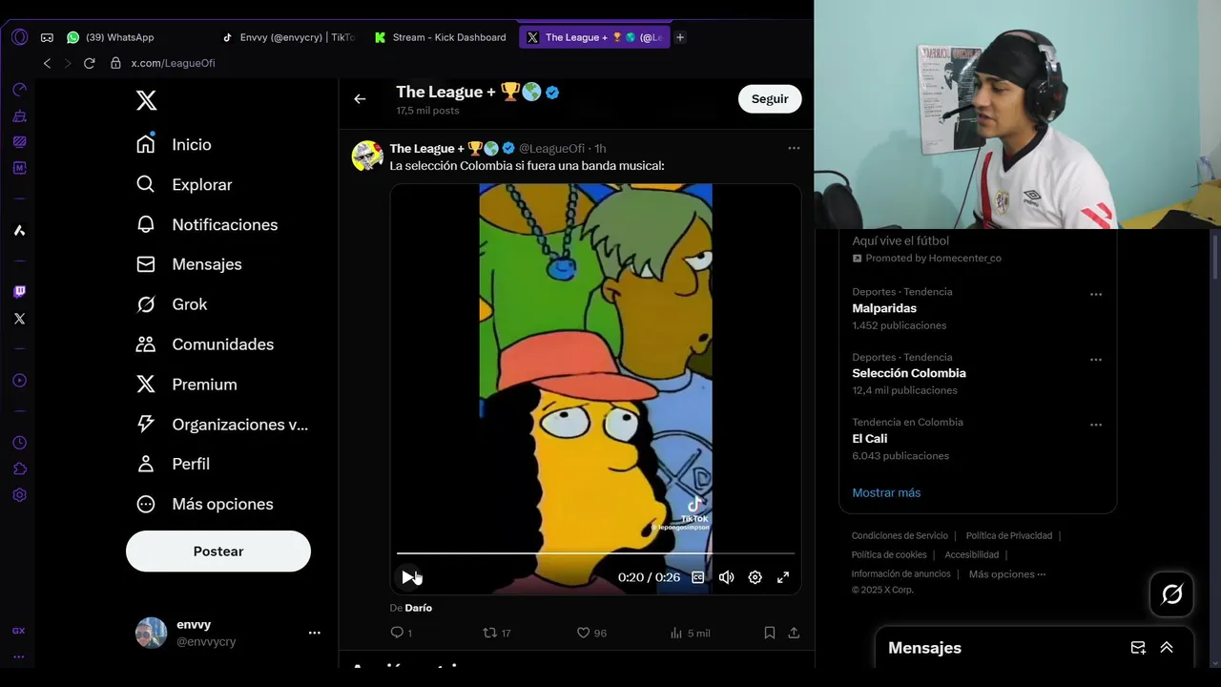Return with the back arrow beside The League +

tap(360, 98)
